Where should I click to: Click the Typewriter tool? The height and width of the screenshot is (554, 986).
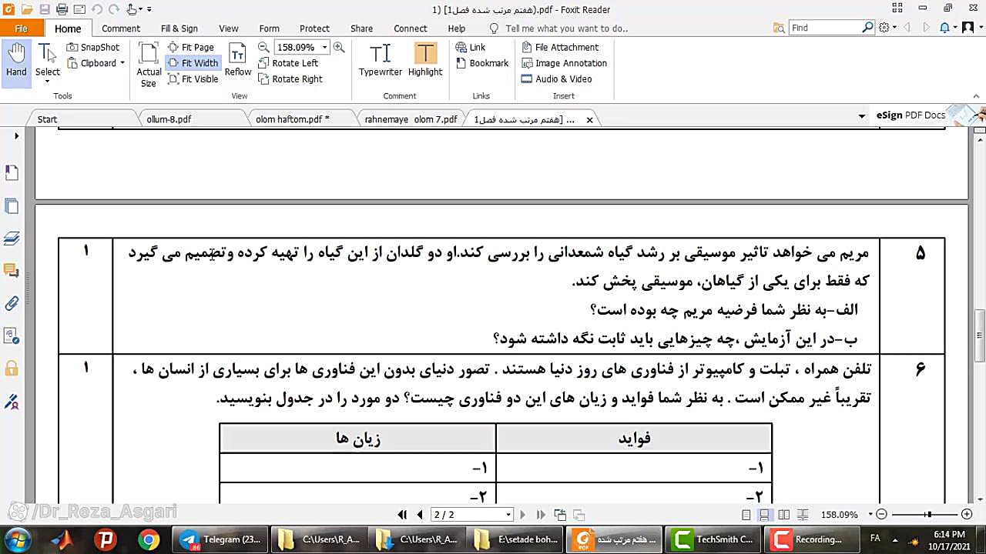pyautogui.click(x=380, y=61)
